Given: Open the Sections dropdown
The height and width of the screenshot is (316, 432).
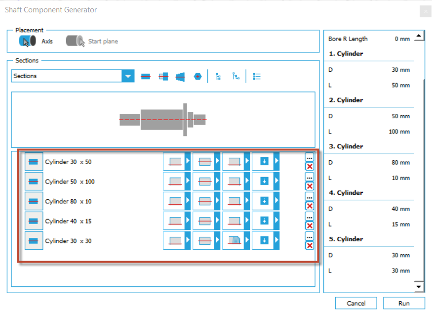Looking at the screenshot, I should point(128,76).
